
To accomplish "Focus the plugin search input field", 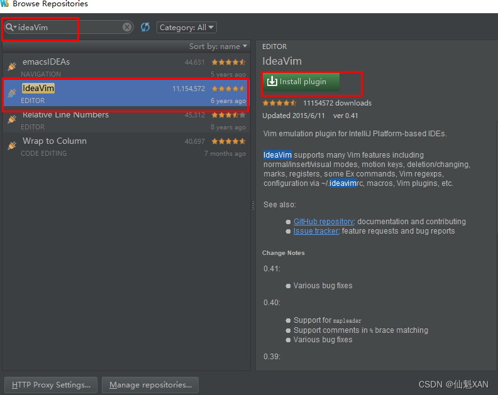I will click(69, 27).
